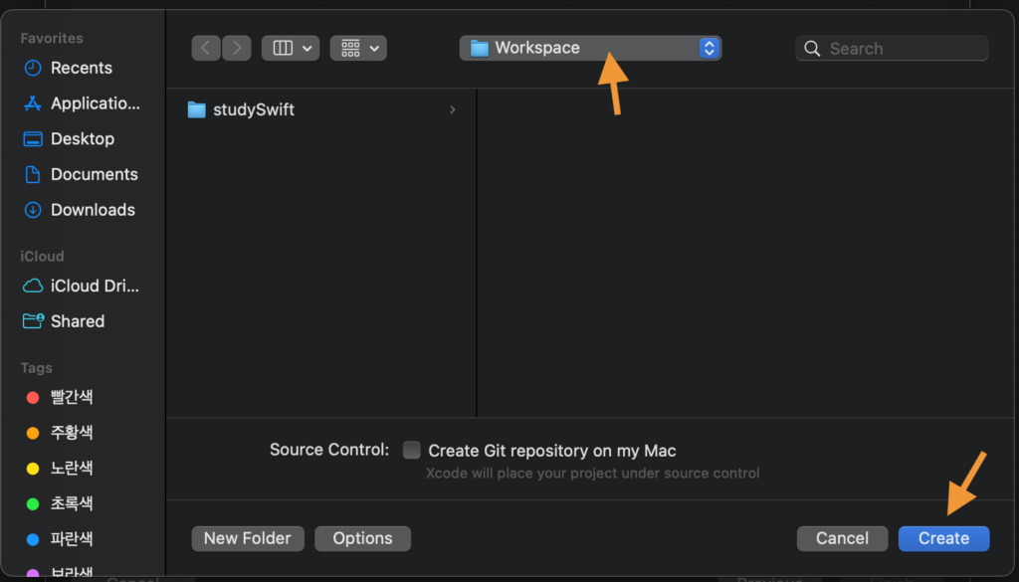This screenshot has height=582, width=1019.
Task: Open the Workspace location dropdown
Action: (x=590, y=48)
